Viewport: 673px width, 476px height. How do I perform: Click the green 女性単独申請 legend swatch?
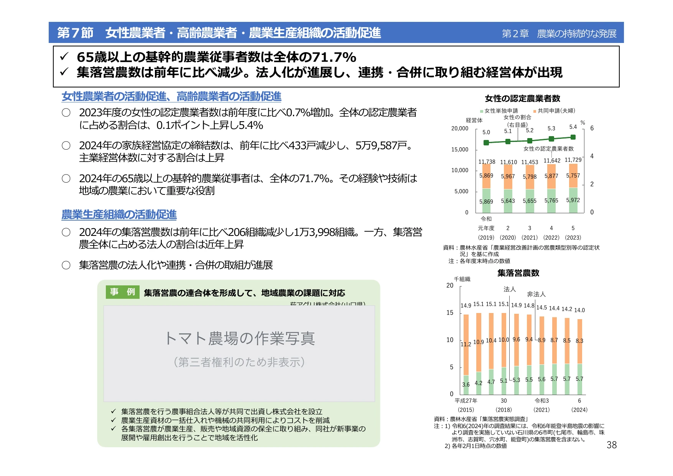[x=482, y=111]
